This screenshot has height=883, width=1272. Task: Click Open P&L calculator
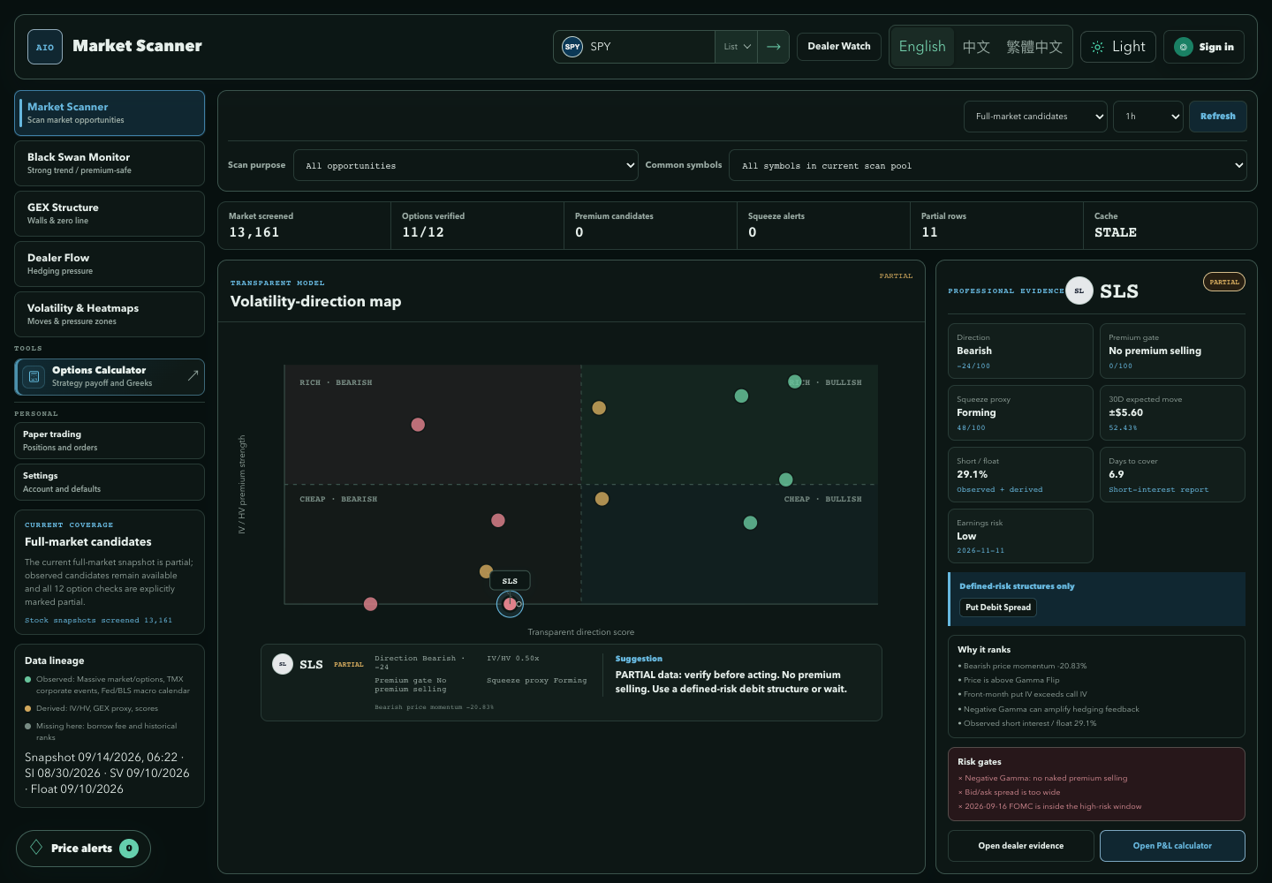1172,846
